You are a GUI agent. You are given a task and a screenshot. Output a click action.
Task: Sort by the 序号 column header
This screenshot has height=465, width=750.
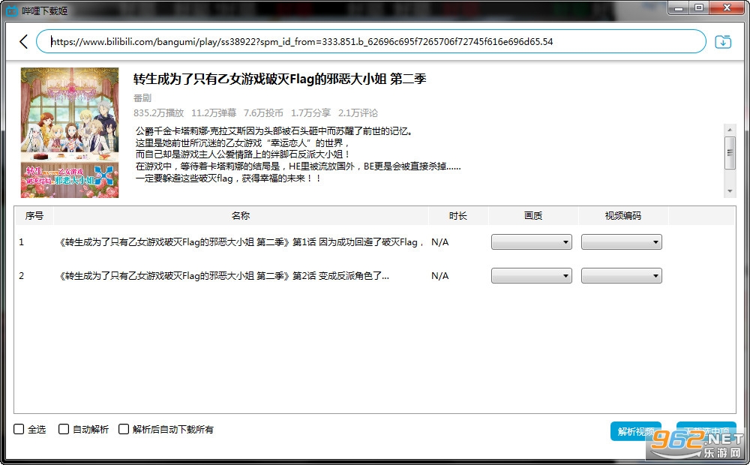(34, 216)
